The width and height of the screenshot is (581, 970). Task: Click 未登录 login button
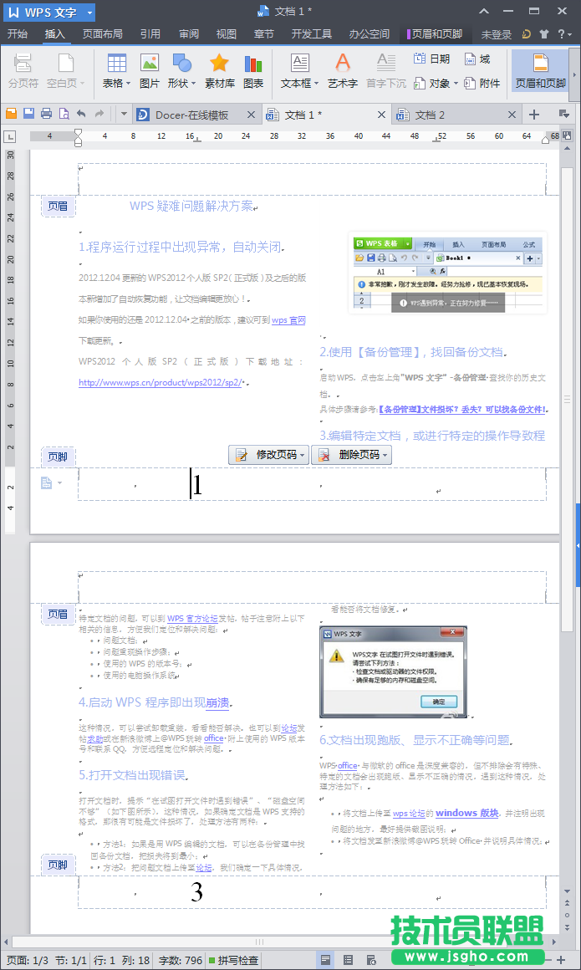point(497,34)
